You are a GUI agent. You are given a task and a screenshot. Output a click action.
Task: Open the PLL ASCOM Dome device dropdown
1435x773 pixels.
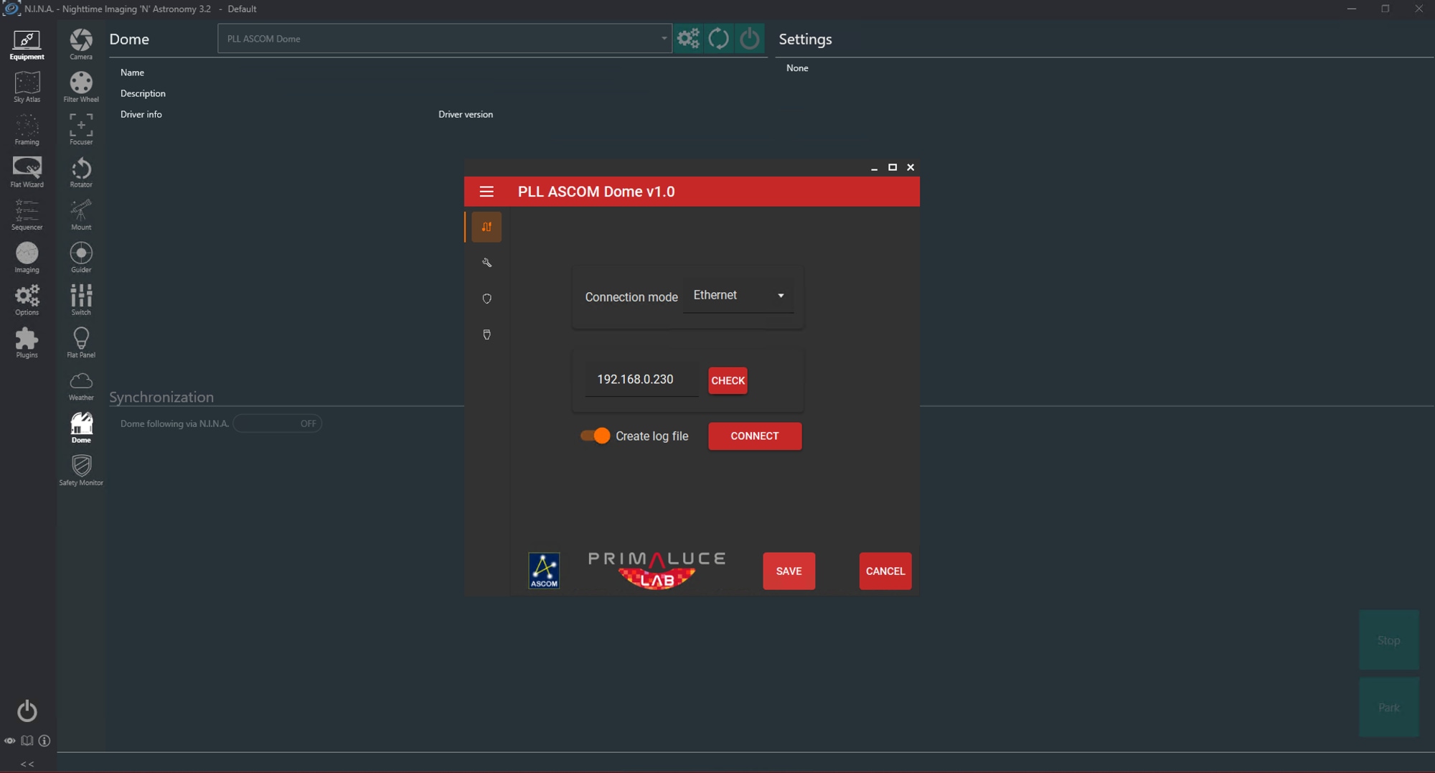tap(445, 39)
